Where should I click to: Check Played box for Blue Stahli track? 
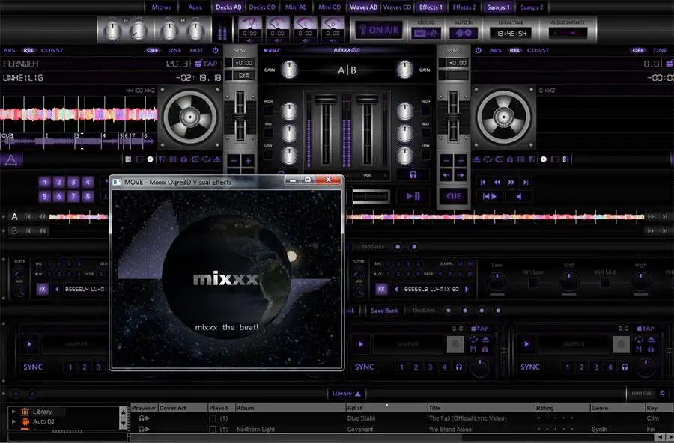213,418
